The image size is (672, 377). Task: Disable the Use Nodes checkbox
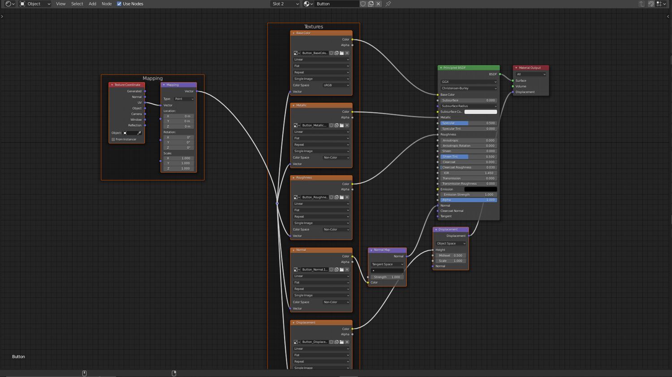pyautogui.click(x=119, y=4)
